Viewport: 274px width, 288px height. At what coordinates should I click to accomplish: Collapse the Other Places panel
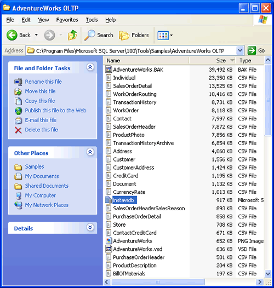(90, 152)
